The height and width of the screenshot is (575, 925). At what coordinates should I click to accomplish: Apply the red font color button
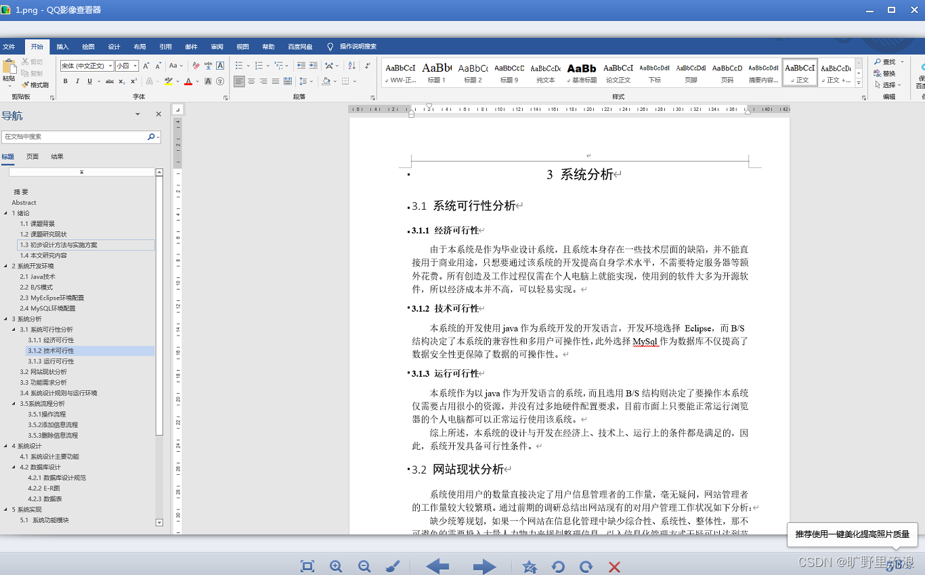[188, 81]
